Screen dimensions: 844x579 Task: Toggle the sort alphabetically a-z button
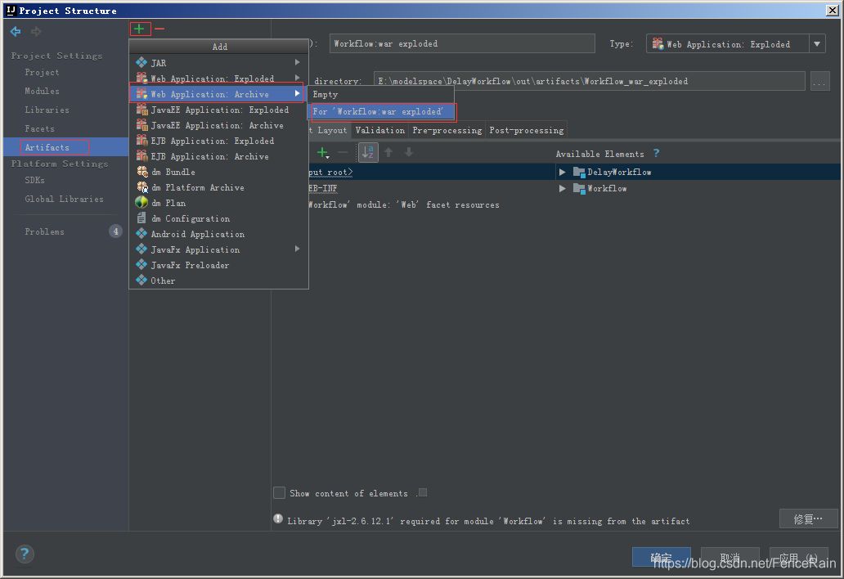tap(368, 153)
